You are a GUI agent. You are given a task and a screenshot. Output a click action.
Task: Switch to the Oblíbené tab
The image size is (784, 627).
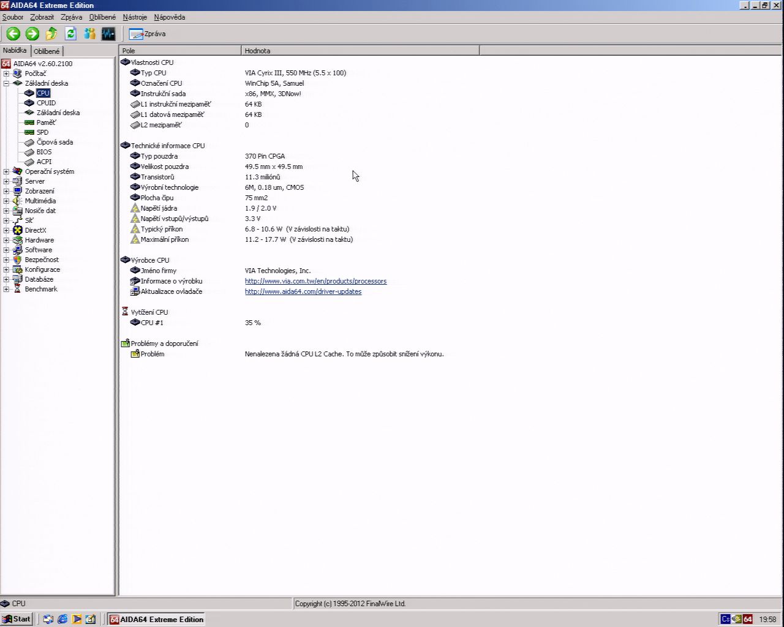[47, 51]
